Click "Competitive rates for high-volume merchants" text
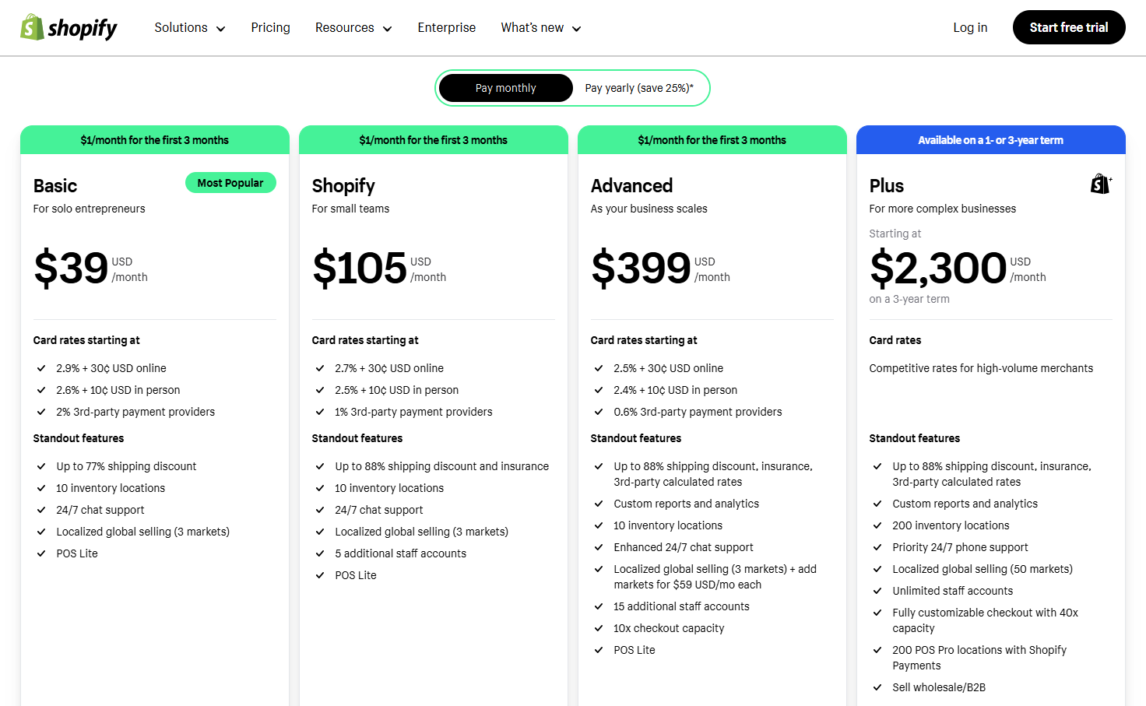 click(x=981, y=368)
